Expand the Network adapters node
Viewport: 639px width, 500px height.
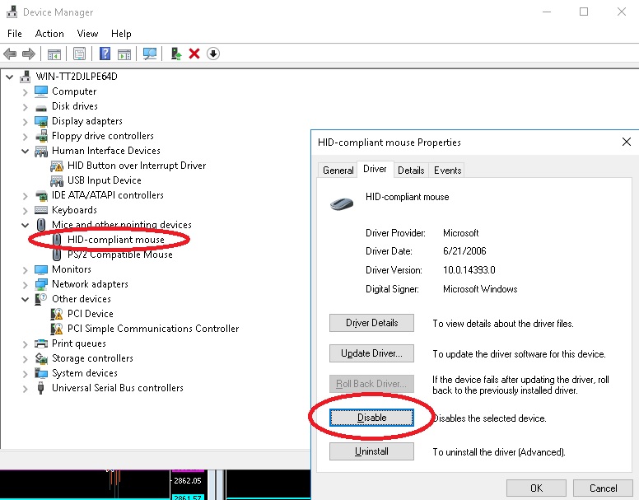click(x=26, y=284)
